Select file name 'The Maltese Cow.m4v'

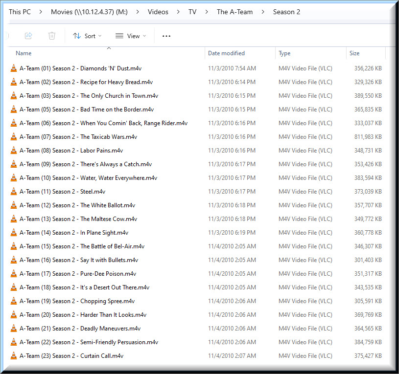pos(78,219)
